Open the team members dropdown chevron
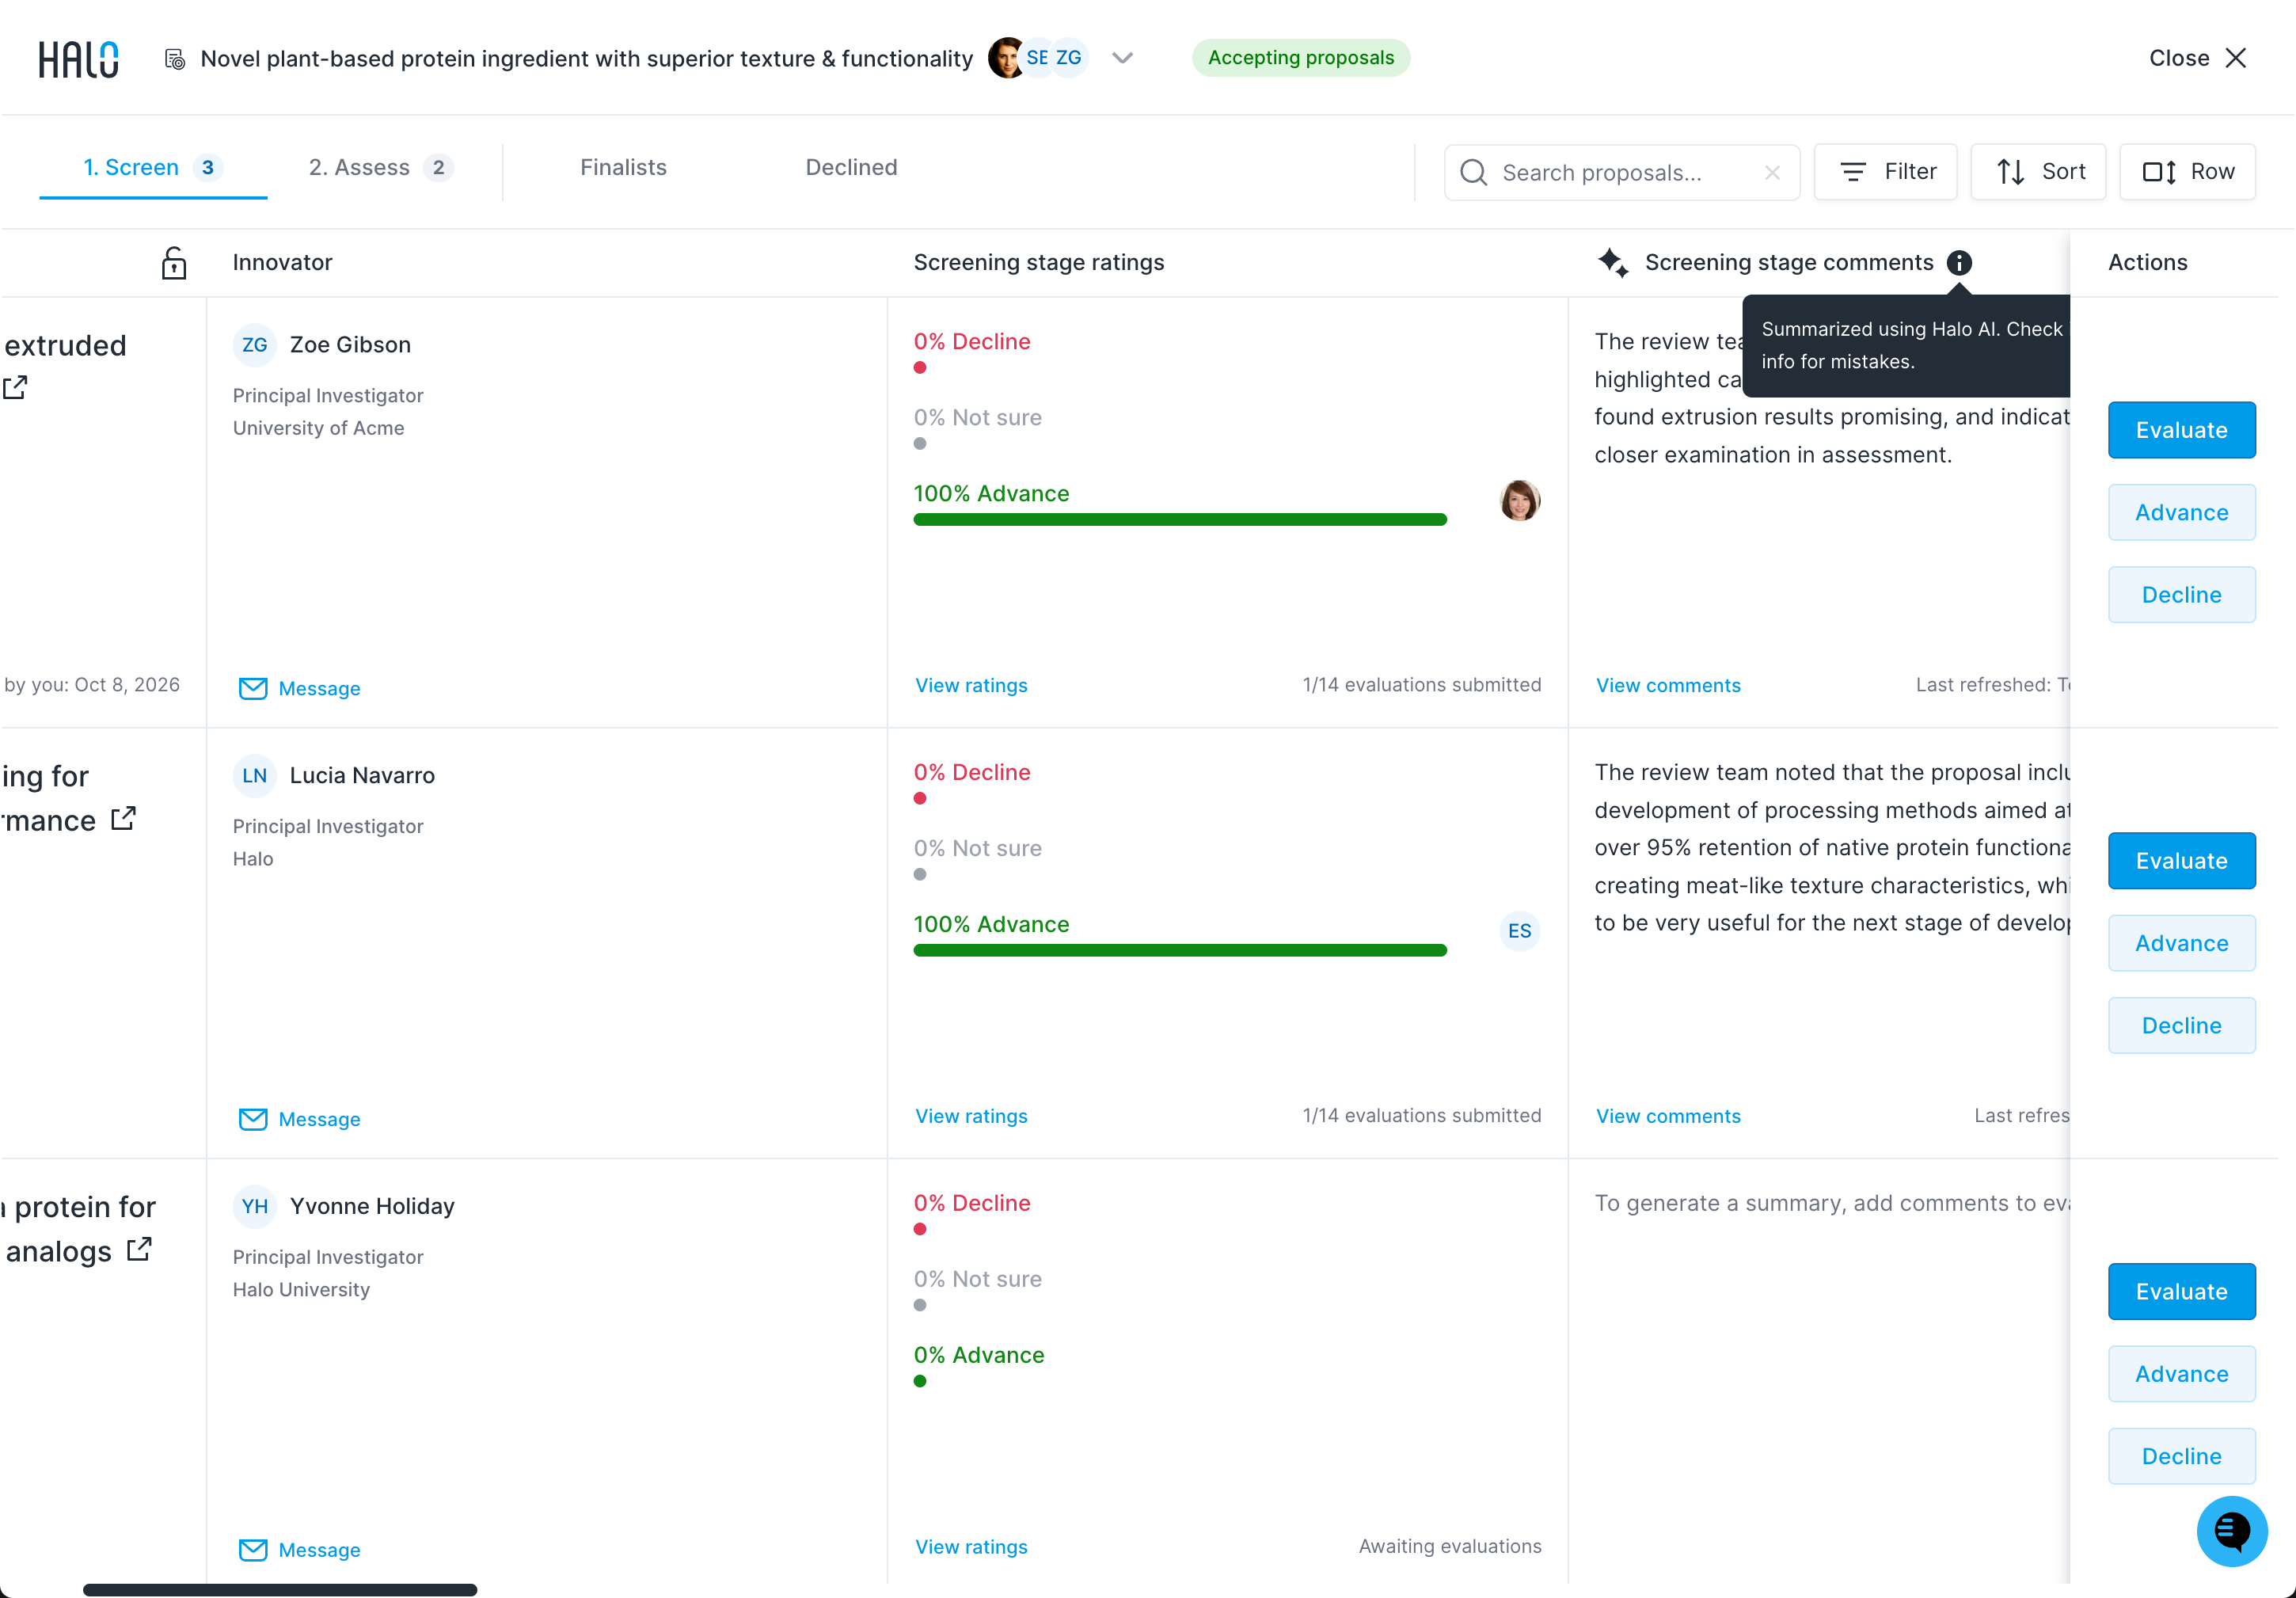 coord(1122,58)
